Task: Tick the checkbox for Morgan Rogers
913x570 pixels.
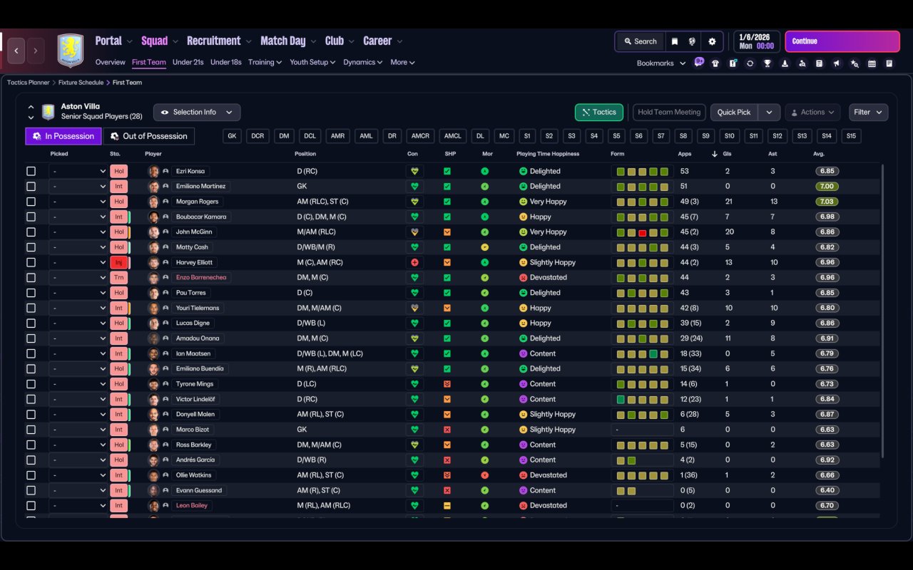Action: coord(31,202)
